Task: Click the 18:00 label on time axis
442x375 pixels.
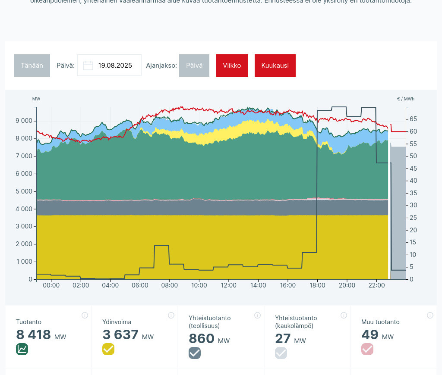Action: click(317, 285)
